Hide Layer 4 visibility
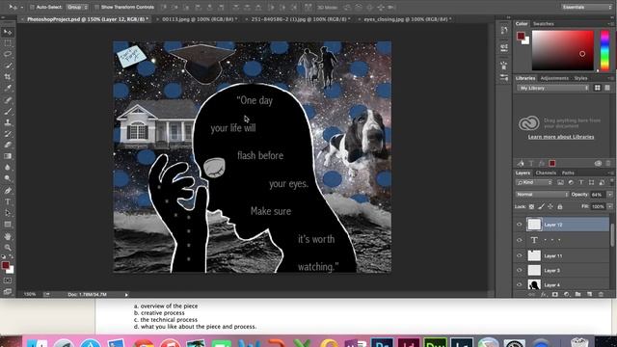617x347 pixels. pos(519,284)
